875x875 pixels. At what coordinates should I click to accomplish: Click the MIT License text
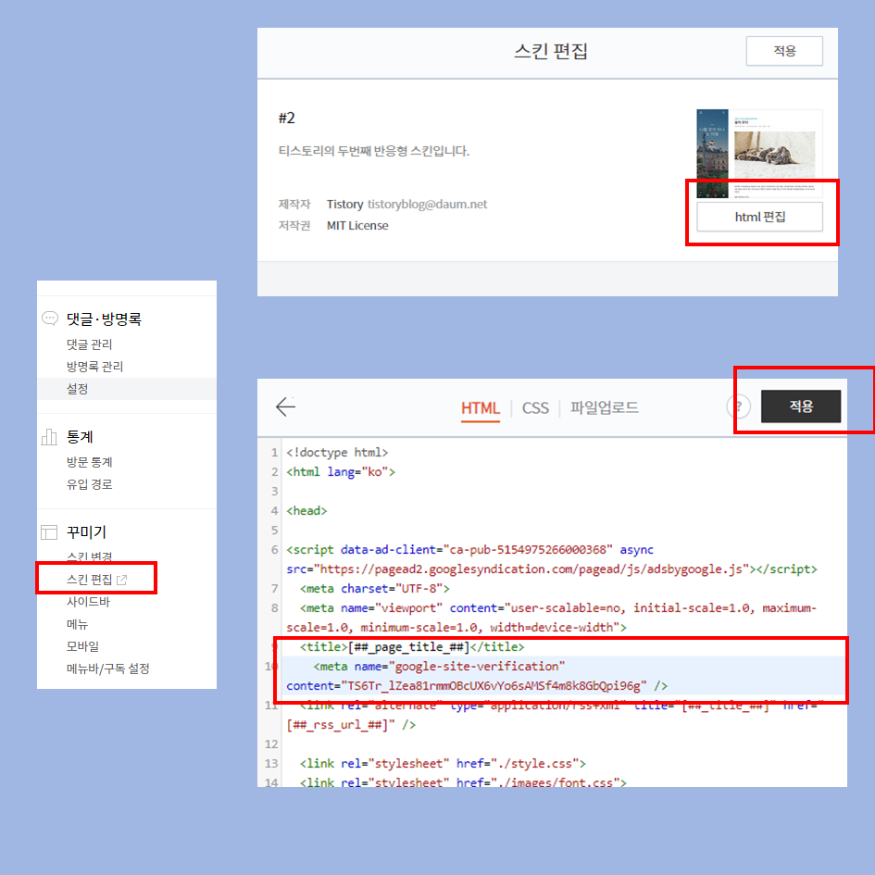click(x=357, y=225)
